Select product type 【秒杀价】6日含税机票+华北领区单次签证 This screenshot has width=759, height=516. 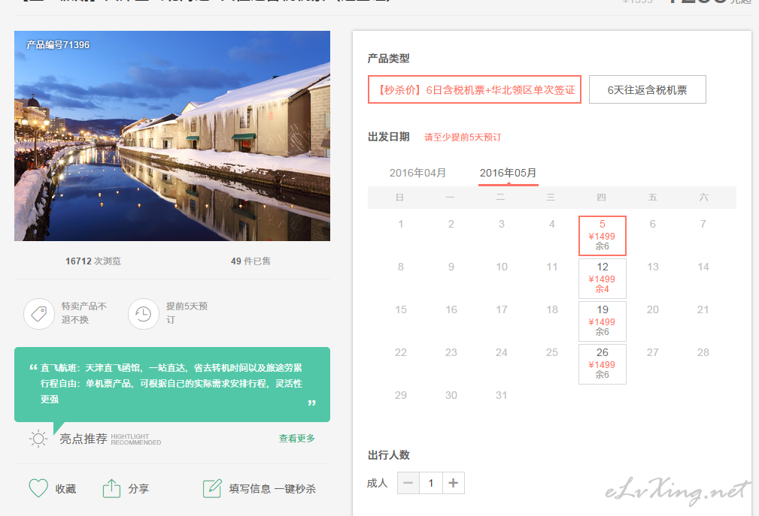click(x=475, y=89)
